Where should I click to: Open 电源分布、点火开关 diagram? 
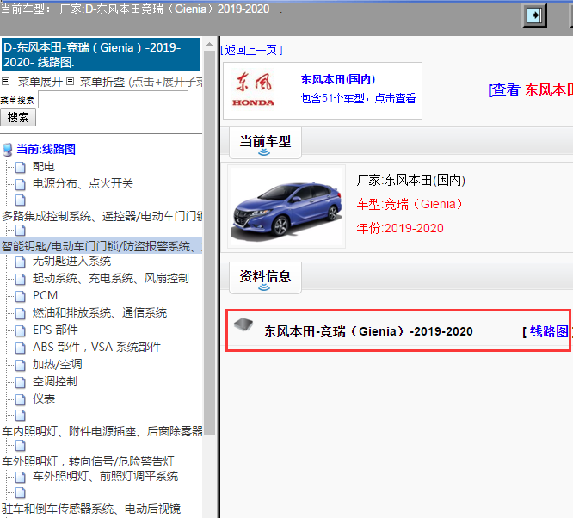pos(83,183)
